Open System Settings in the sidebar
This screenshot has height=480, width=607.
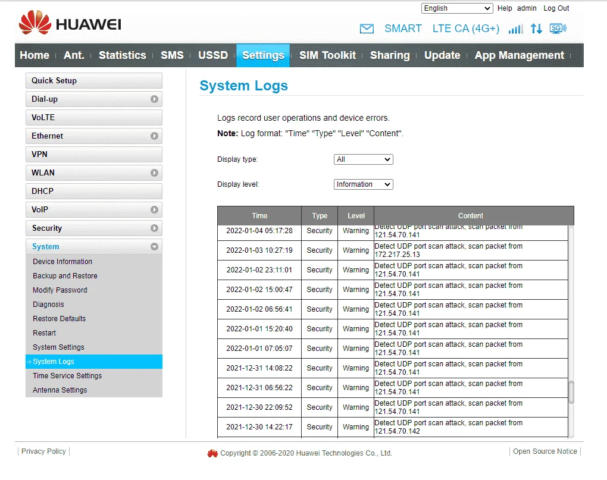pos(58,347)
